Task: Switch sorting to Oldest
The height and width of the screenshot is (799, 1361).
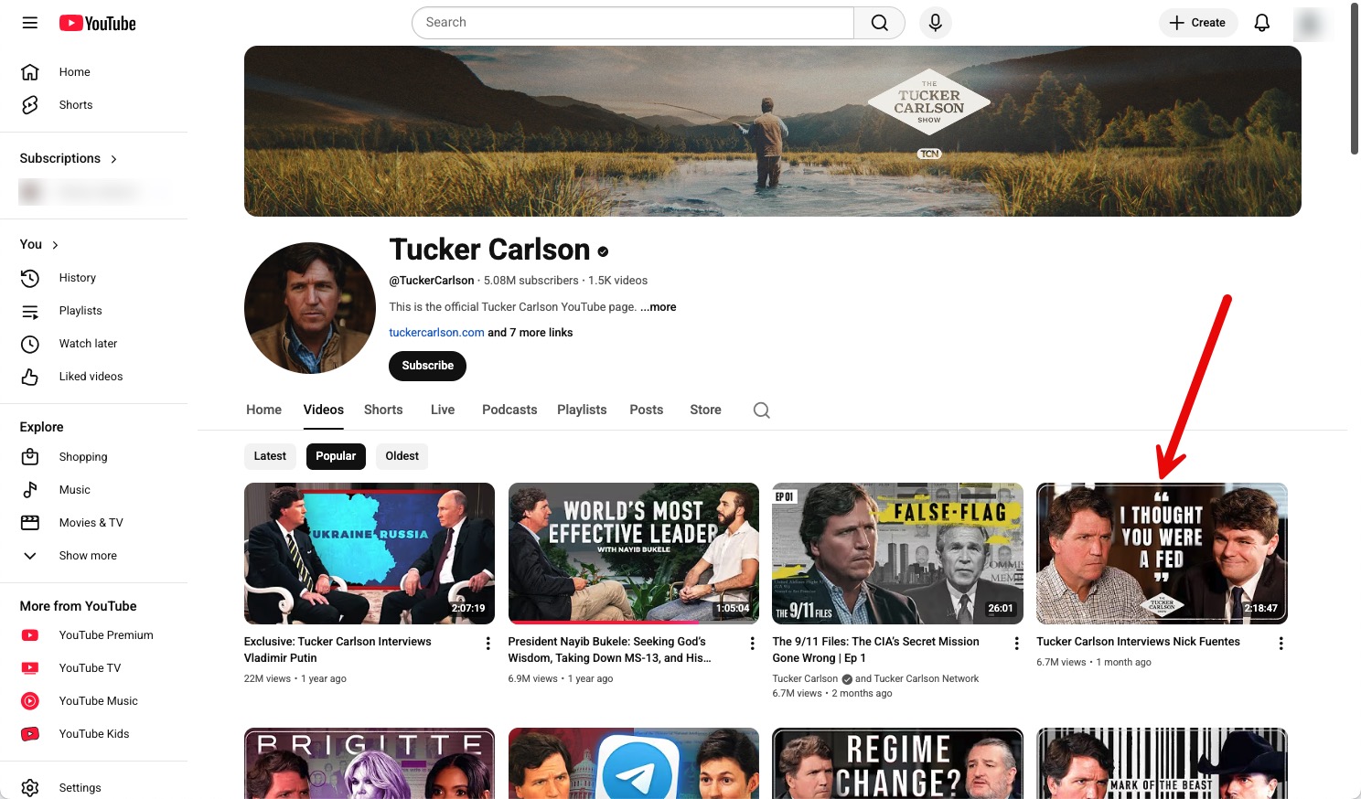Action: coord(402,455)
